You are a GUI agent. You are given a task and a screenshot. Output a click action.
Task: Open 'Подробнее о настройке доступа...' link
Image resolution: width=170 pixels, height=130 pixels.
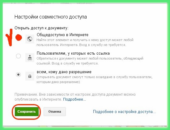(x=125, y=112)
